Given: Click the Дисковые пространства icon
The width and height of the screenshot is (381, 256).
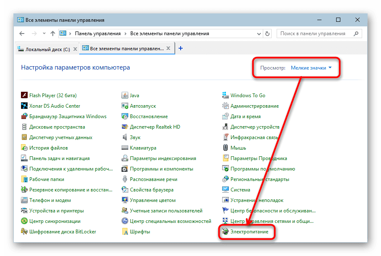Looking at the screenshot, I should (x=24, y=127).
